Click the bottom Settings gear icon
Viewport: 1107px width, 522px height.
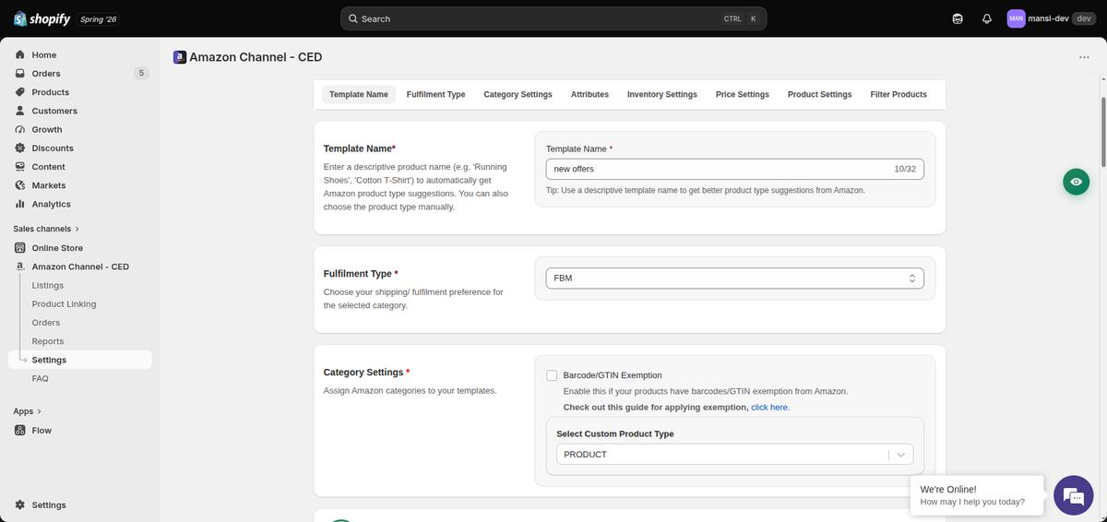coord(20,504)
